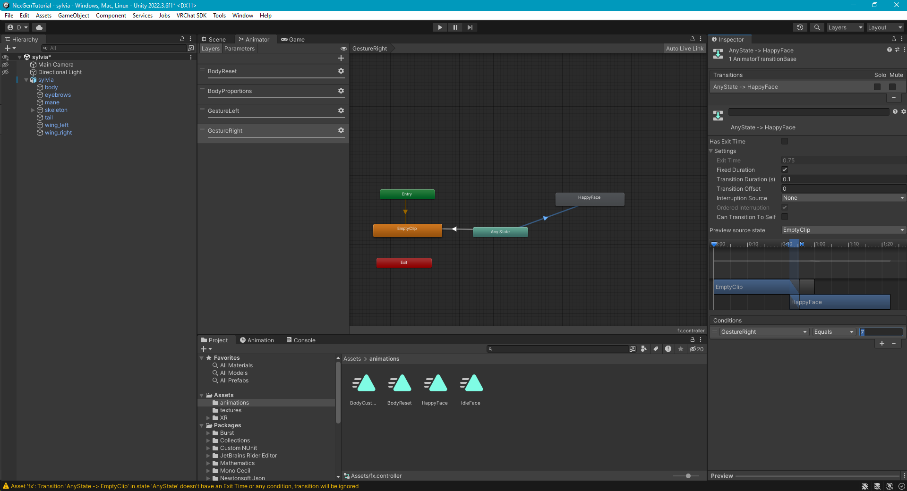Open BodyReset layer settings gear
907x491 pixels.
click(341, 71)
